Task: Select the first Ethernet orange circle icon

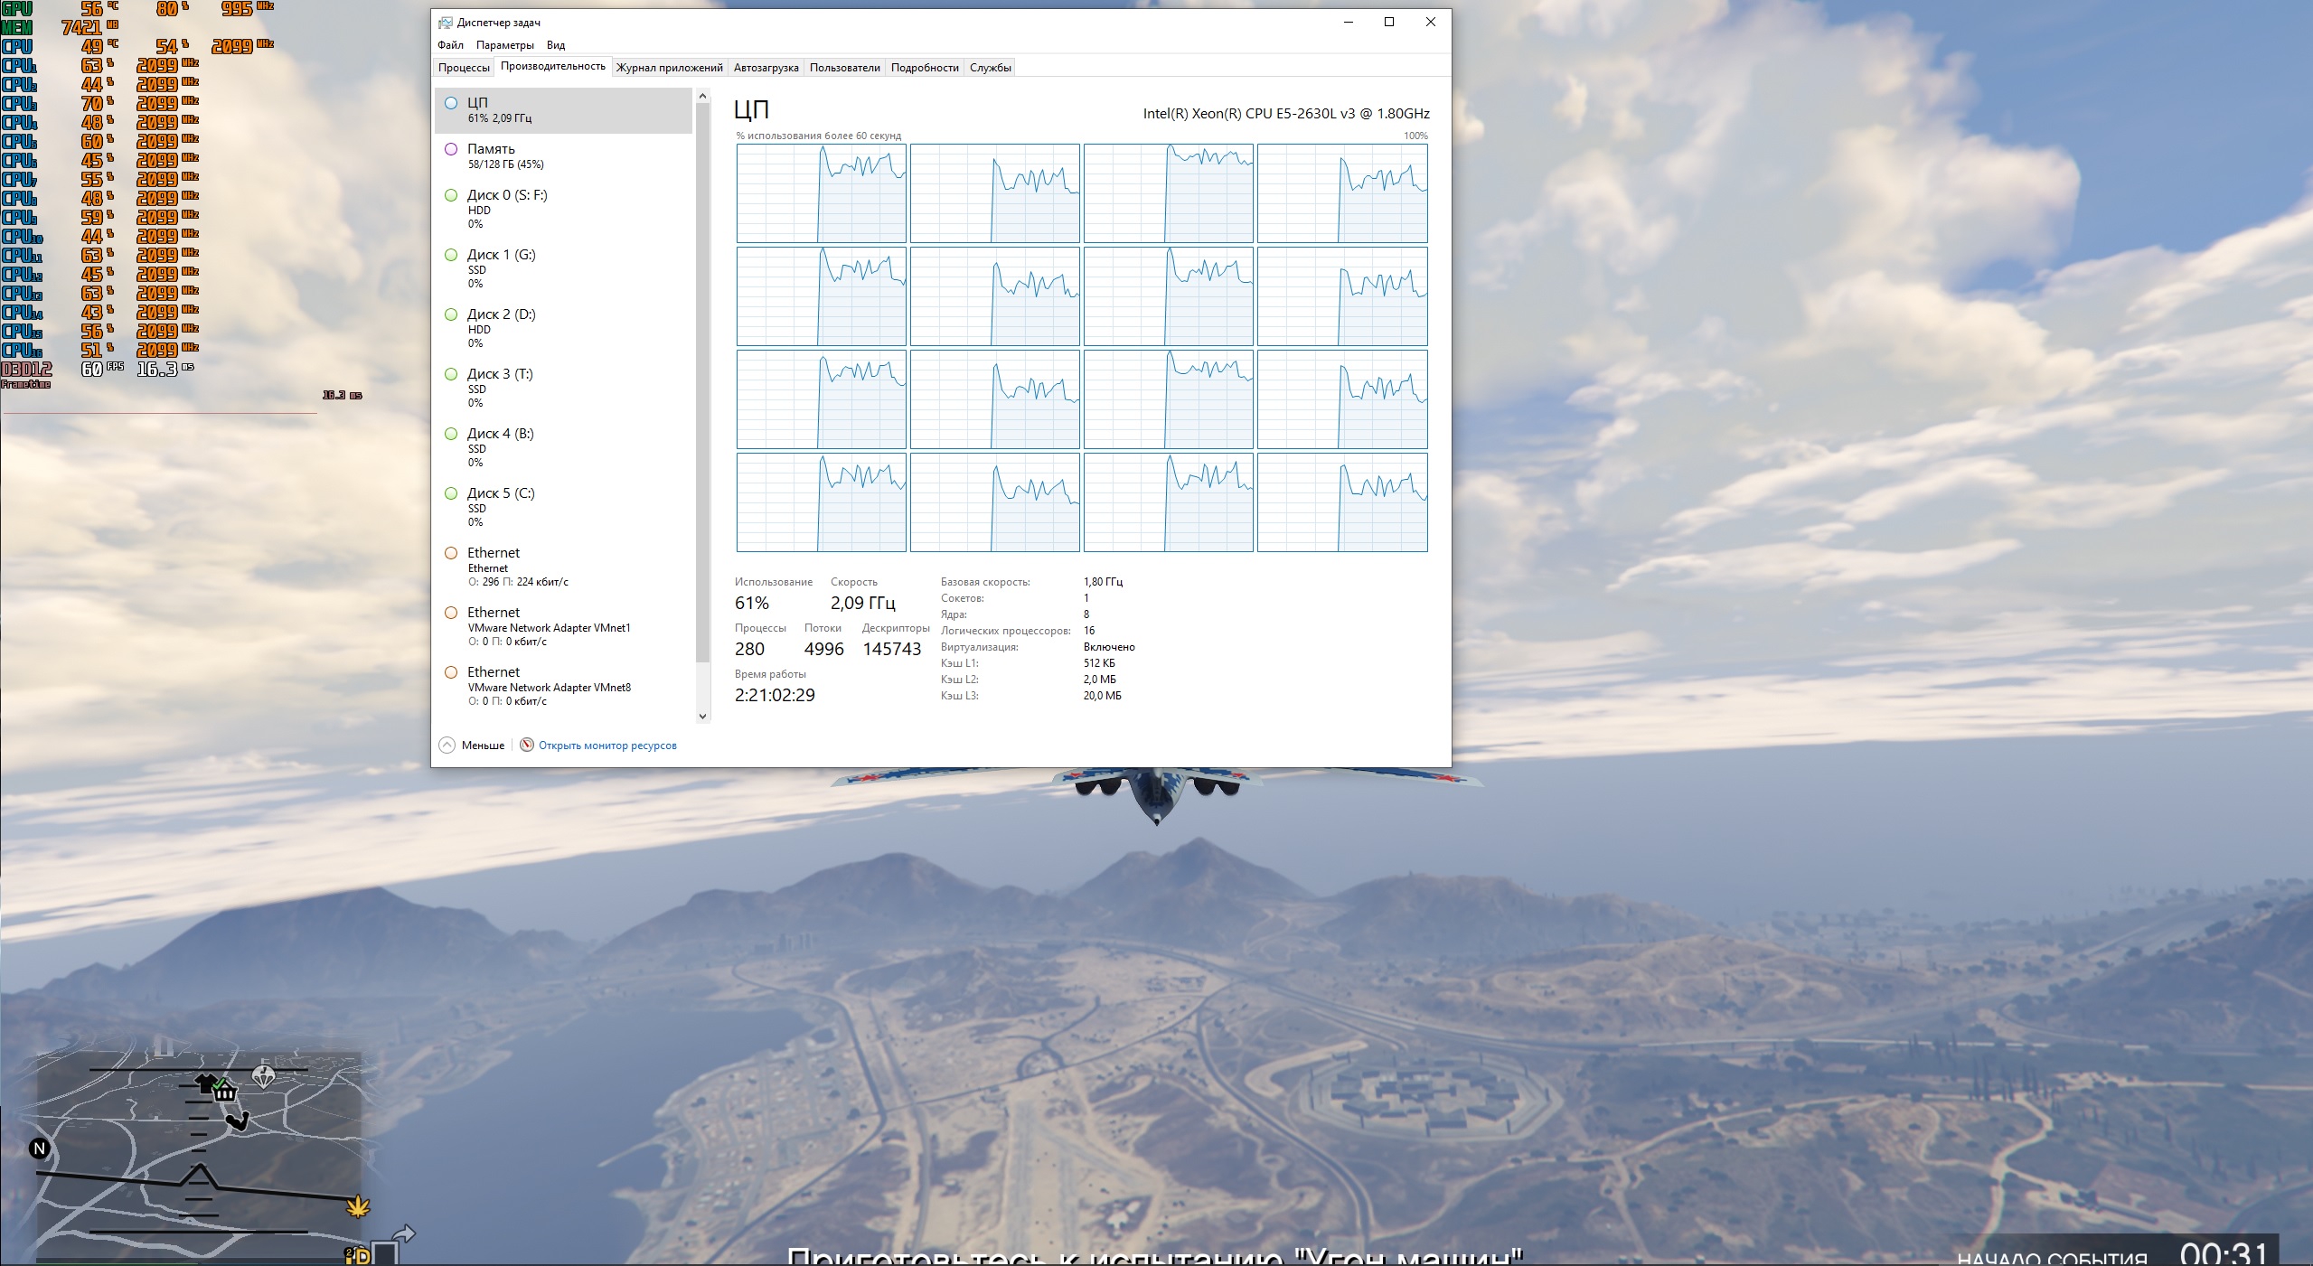Action: (451, 553)
